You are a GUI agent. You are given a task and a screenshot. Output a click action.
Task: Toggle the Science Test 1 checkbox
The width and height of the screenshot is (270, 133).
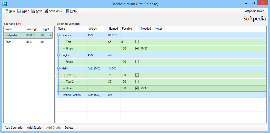[137, 42]
